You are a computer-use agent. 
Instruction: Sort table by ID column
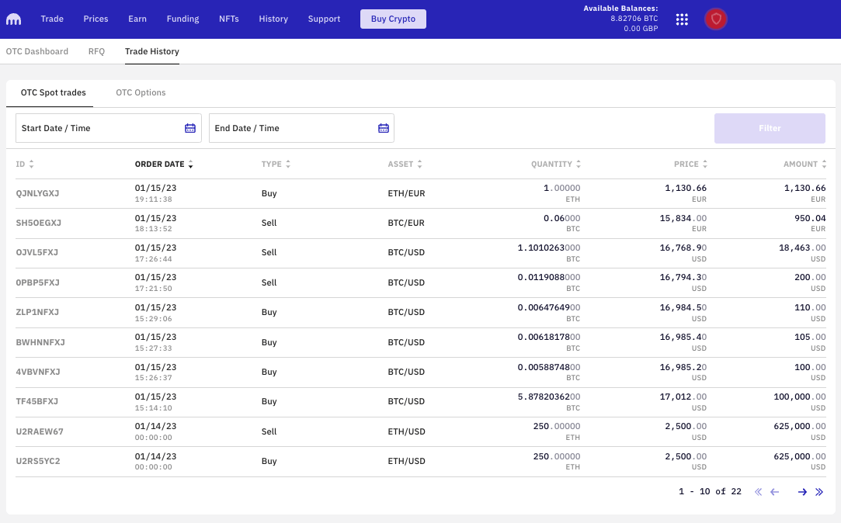tap(25, 165)
